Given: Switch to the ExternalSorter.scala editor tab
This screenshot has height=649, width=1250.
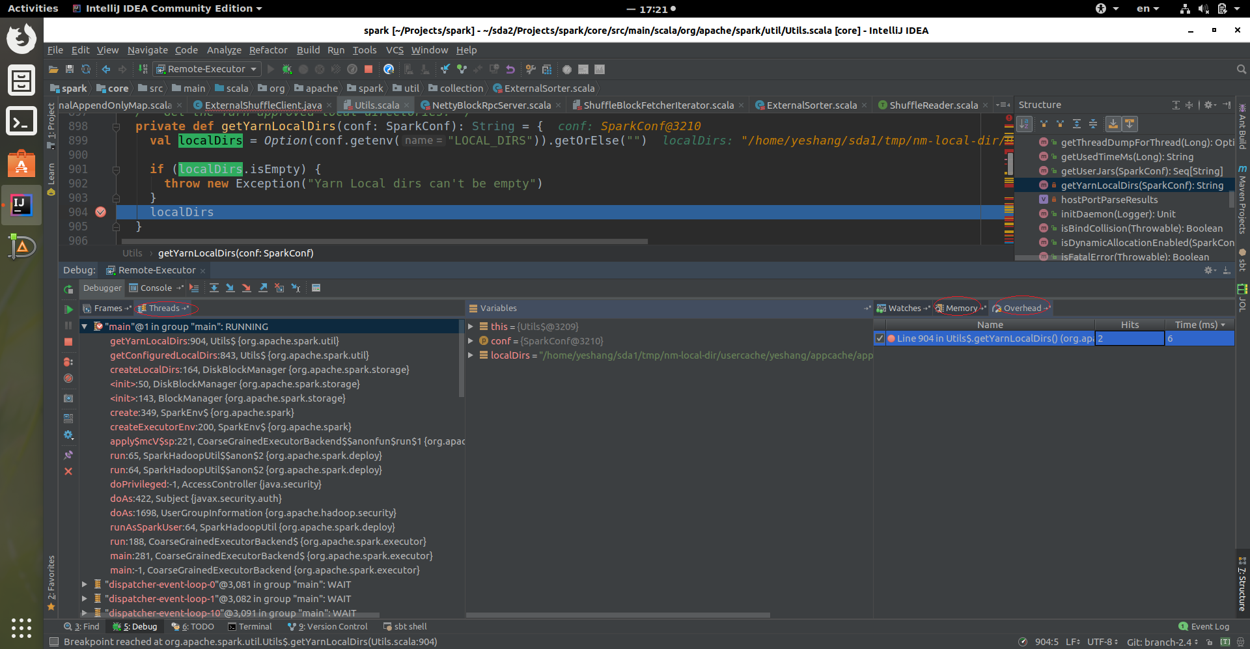Looking at the screenshot, I should 810,105.
